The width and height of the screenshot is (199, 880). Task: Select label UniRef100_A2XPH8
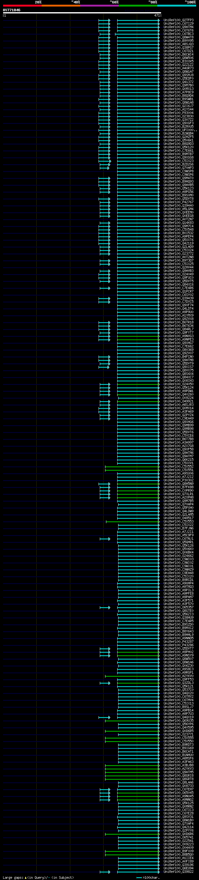[178, 497]
